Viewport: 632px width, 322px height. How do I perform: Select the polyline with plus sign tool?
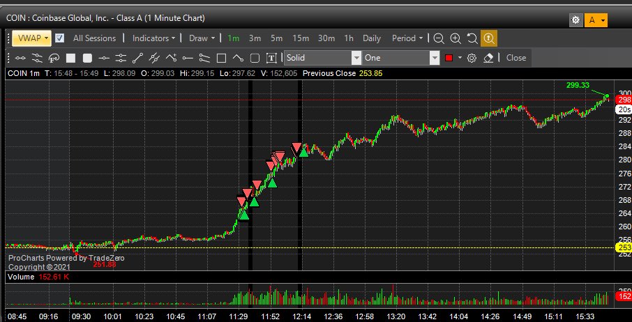tap(172, 58)
